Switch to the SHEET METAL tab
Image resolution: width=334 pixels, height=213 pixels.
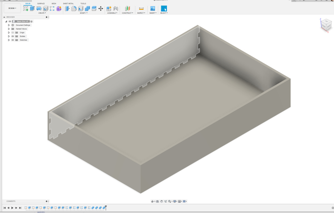[x=68, y=4]
